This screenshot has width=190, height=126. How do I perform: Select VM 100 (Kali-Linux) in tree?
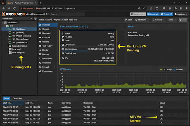click(x=19, y=29)
